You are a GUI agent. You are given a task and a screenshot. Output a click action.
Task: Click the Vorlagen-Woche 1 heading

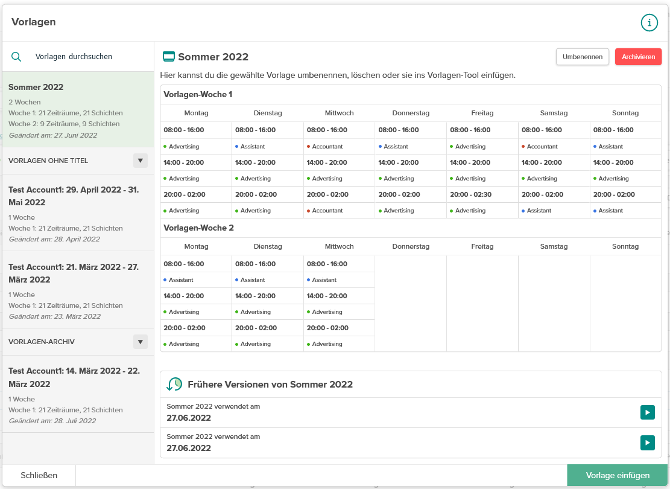198,95
